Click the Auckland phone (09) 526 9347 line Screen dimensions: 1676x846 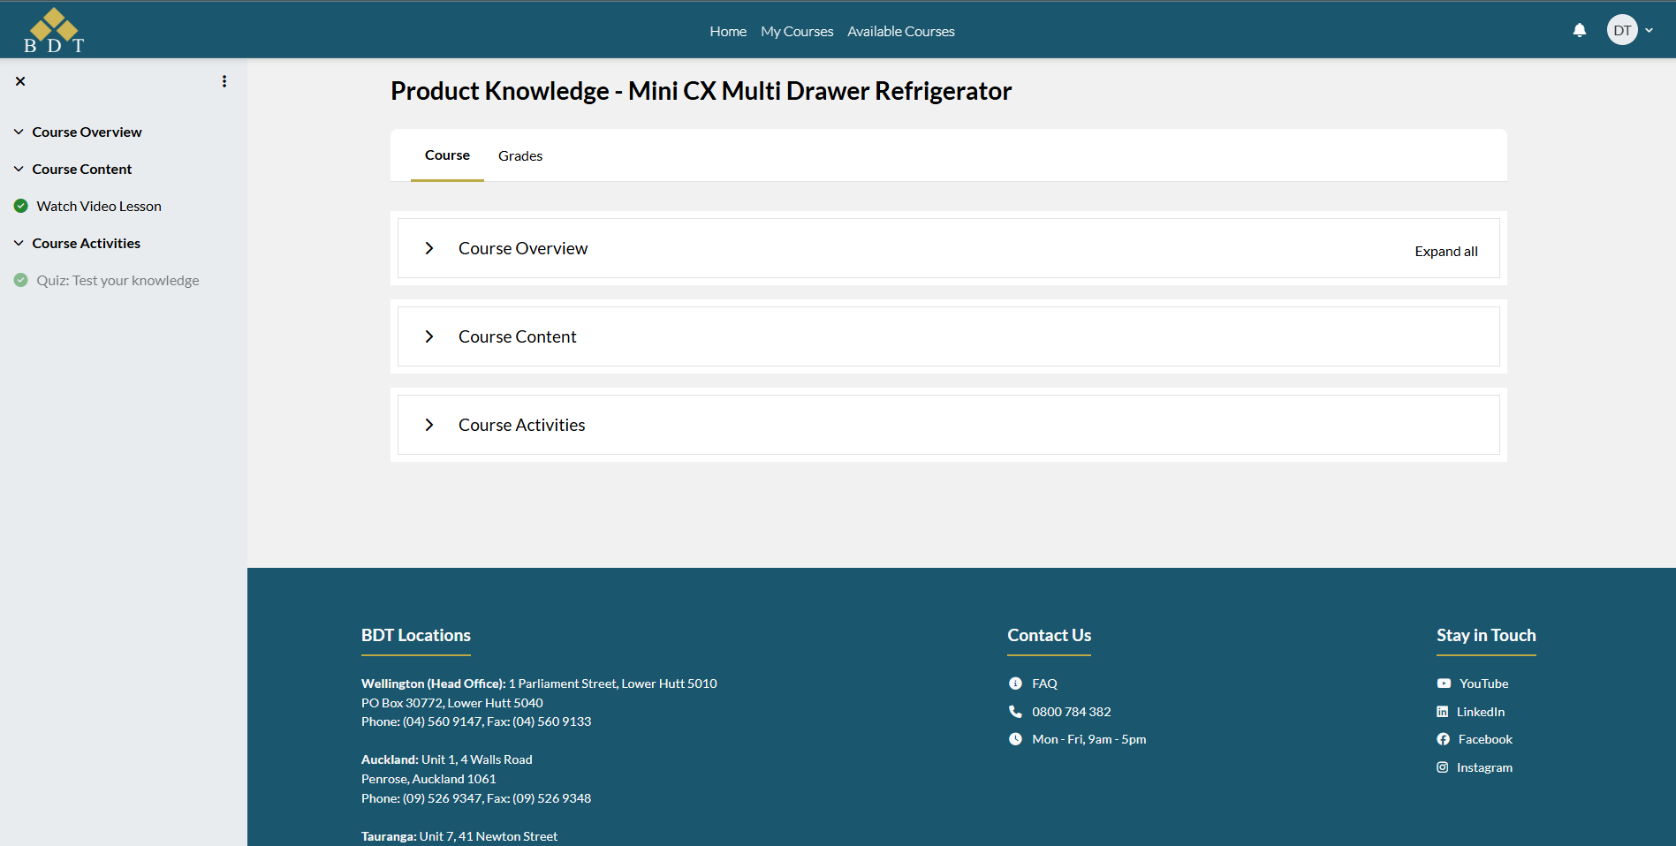pyautogui.click(x=476, y=798)
